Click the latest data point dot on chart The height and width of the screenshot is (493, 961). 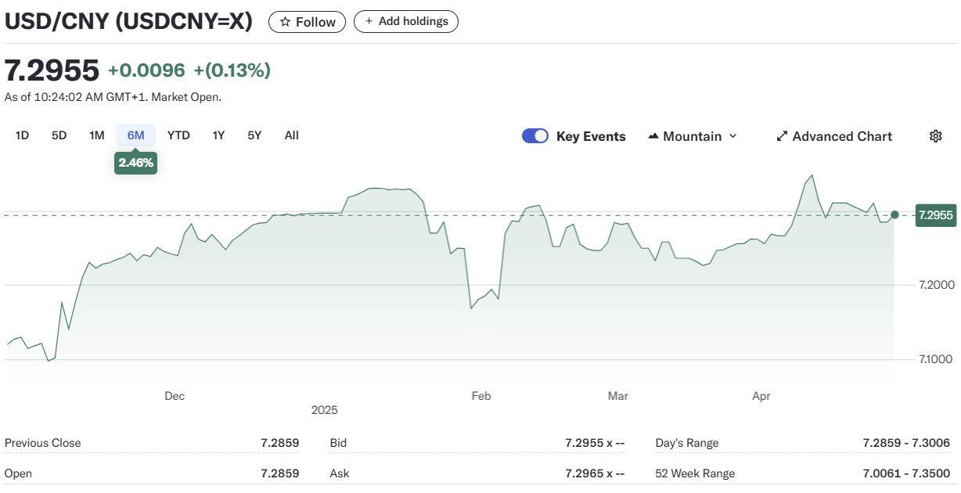click(894, 214)
